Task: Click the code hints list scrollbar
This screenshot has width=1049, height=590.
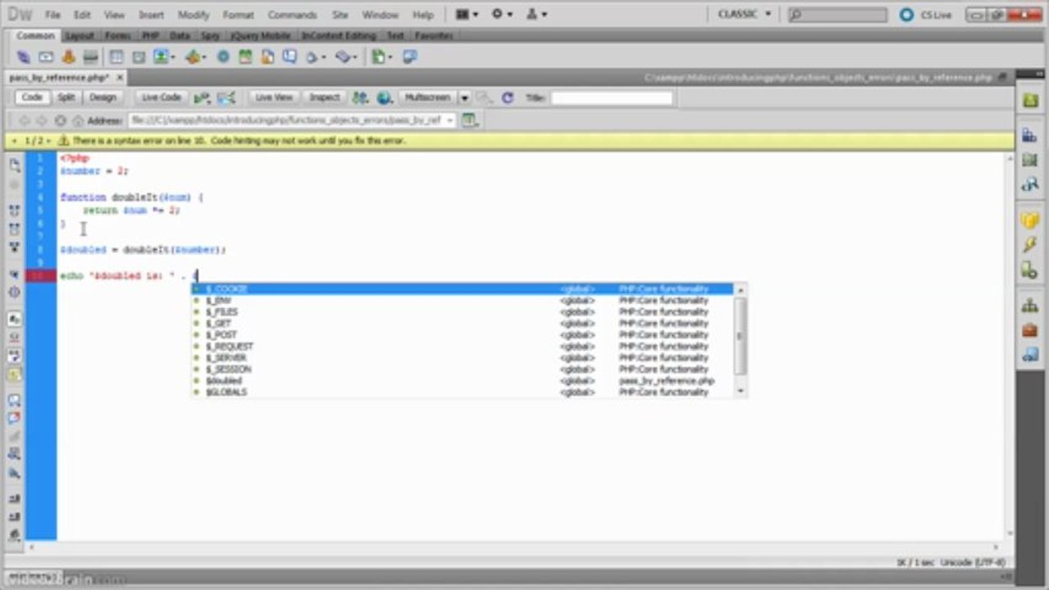Action: click(x=741, y=336)
